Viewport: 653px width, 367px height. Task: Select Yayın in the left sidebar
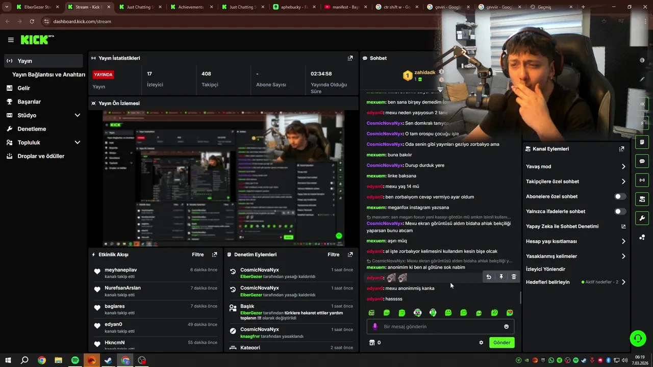(x=43, y=61)
